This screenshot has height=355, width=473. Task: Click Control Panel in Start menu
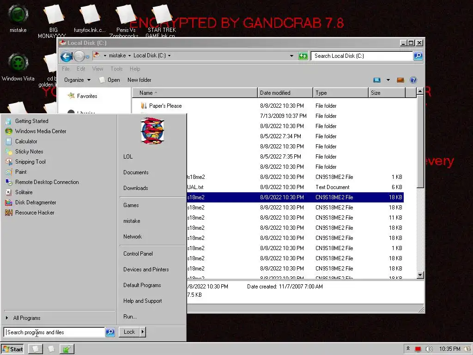[x=138, y=254]
